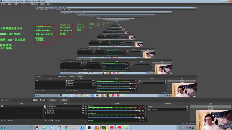Remove scene with the minus icon
The image size is (232, 130).
(5, 120)
